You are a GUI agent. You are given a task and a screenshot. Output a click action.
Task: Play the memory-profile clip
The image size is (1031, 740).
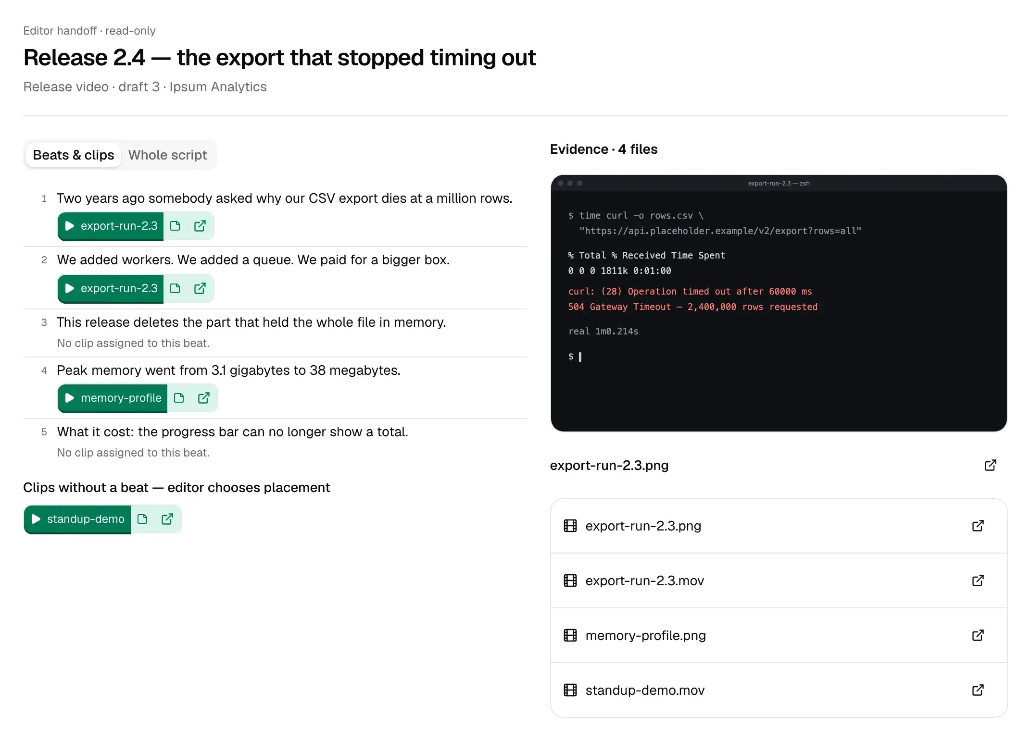113,398
